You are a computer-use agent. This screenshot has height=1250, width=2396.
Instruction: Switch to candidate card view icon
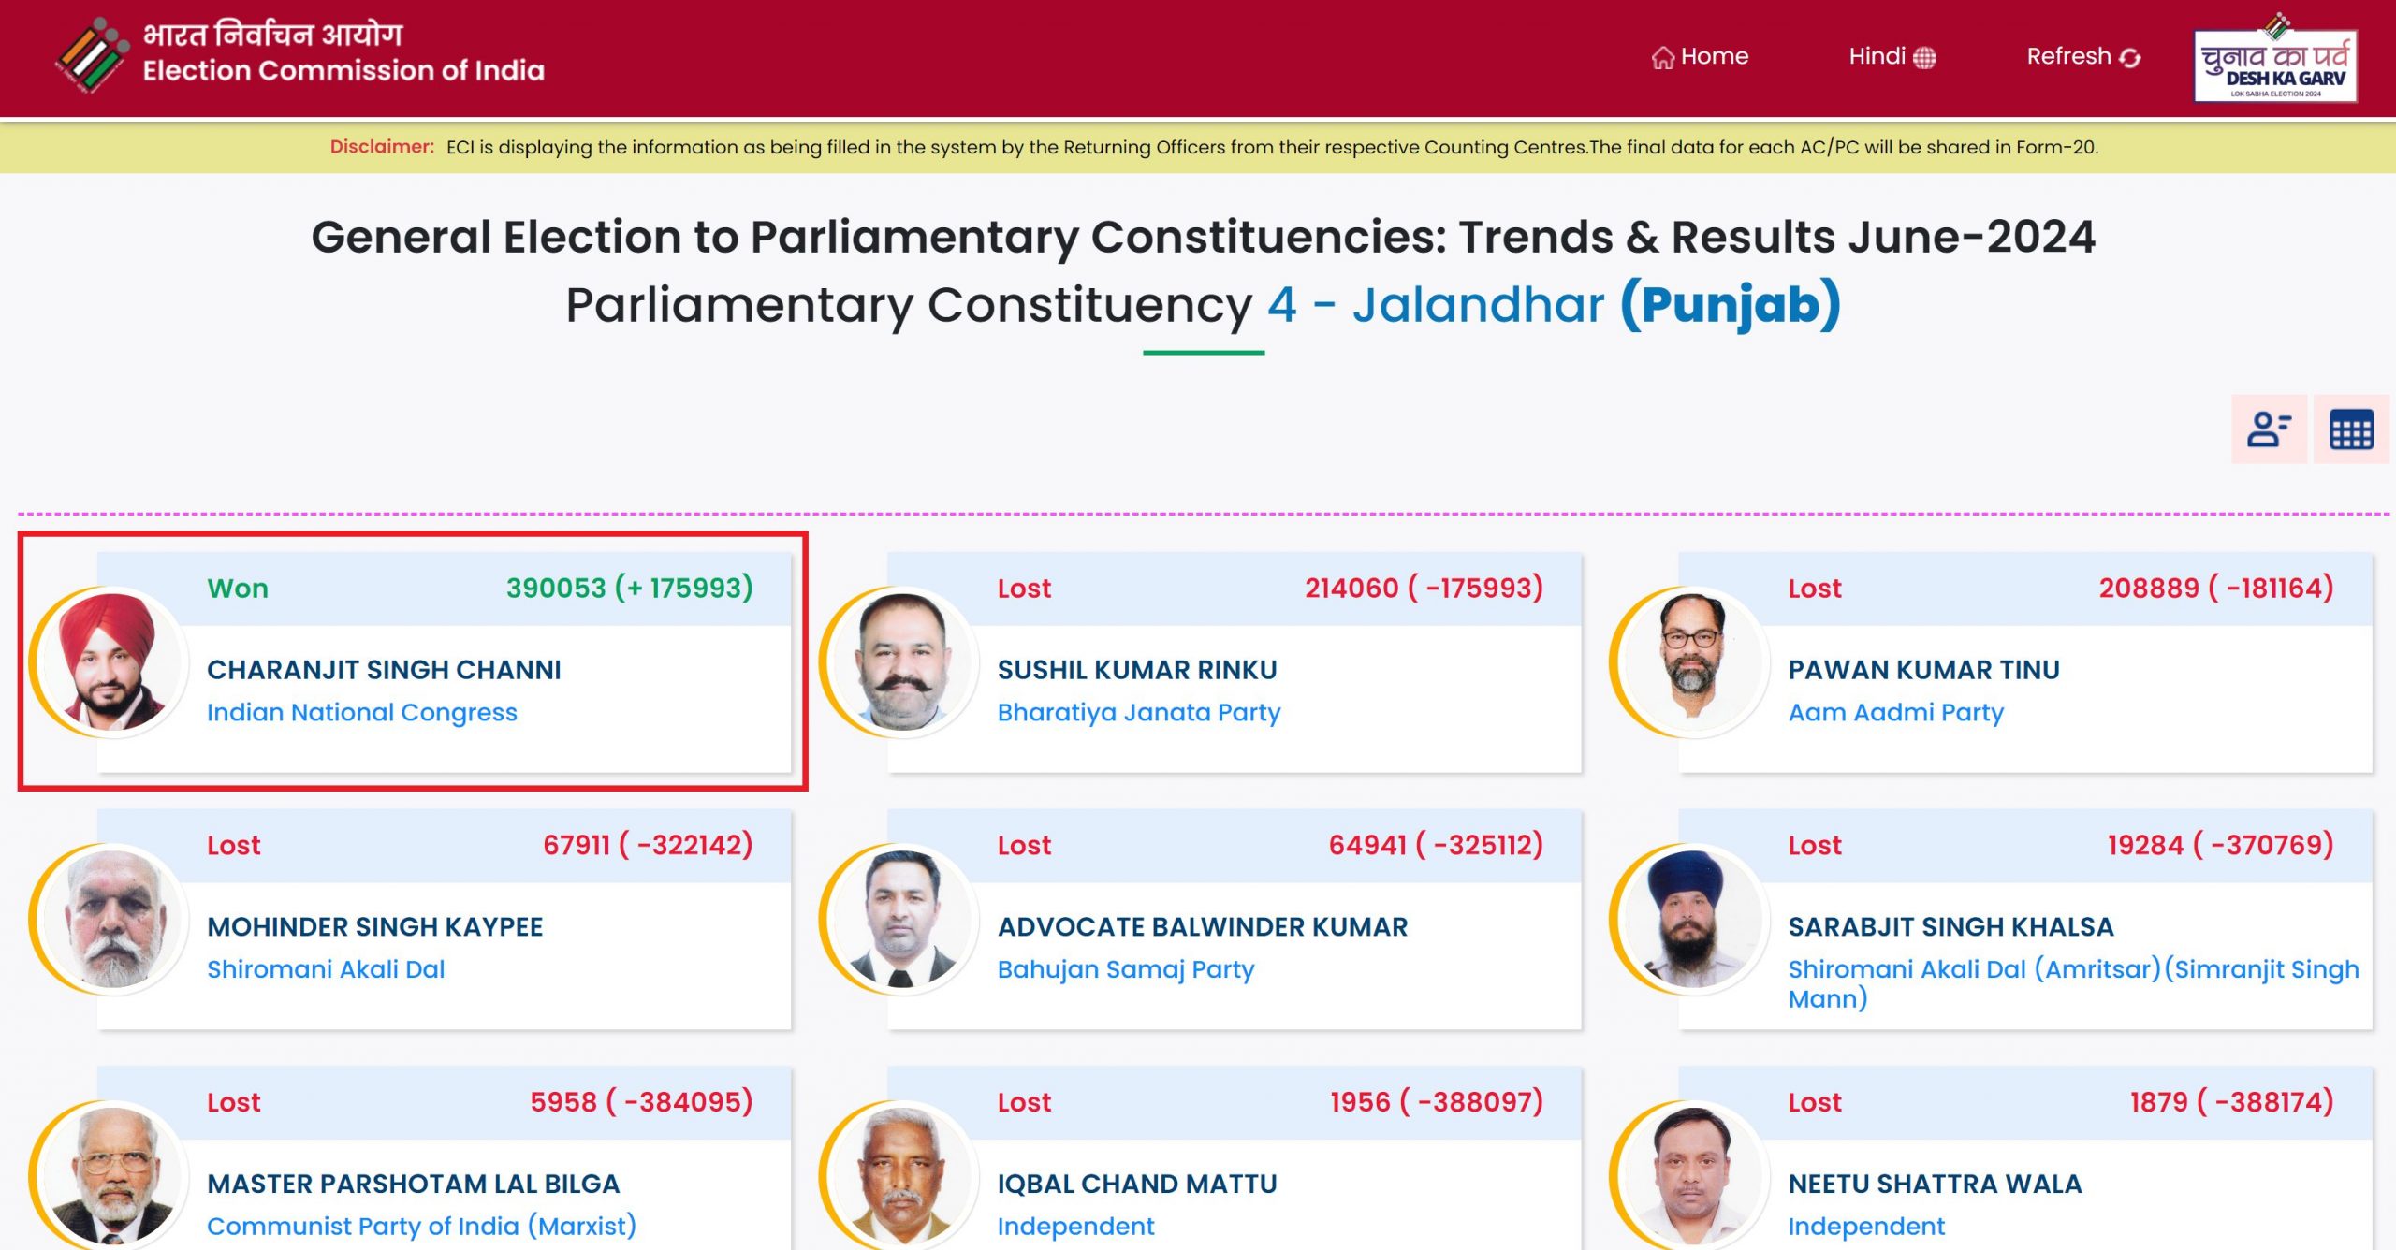click(x=2269, y=429)
